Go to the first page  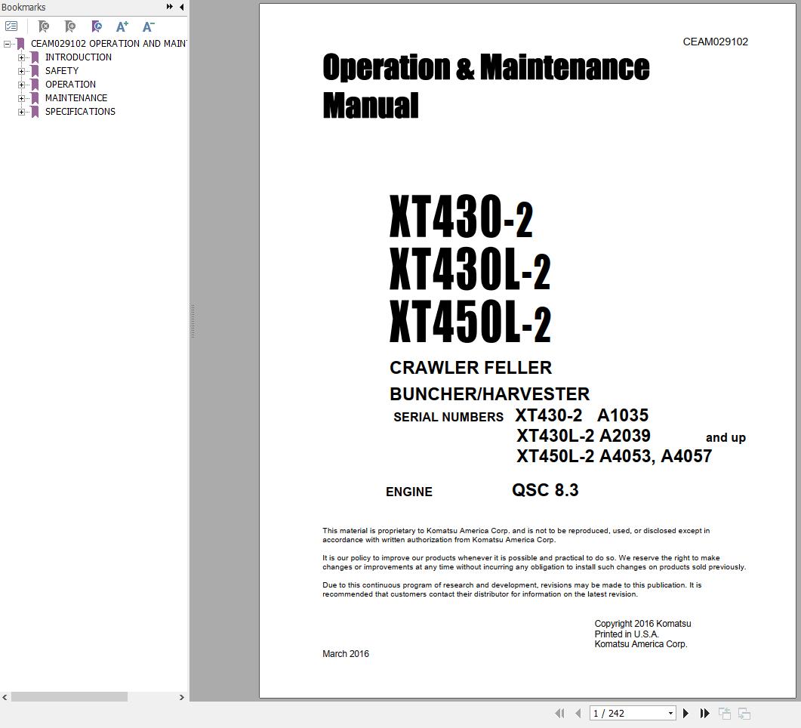pyautogui.click(x=560, y=713)
